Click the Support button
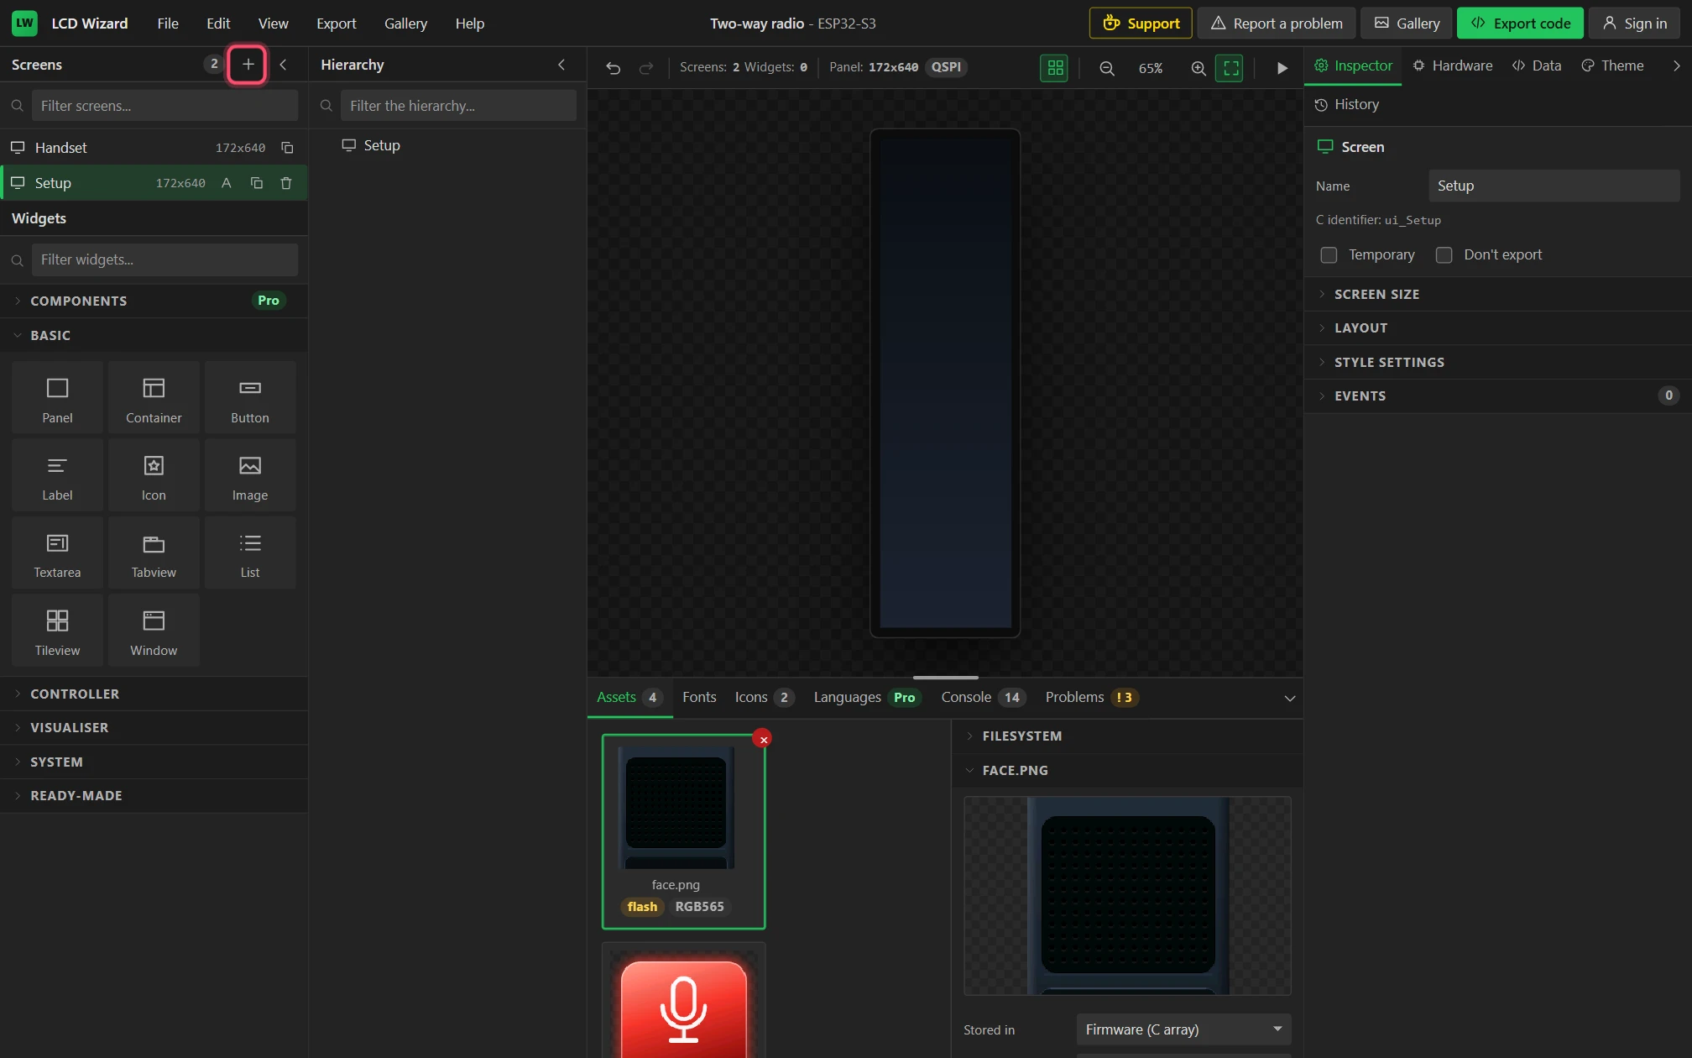Viewport: 1692px width, 1058px height. (x=1141, y=24)
